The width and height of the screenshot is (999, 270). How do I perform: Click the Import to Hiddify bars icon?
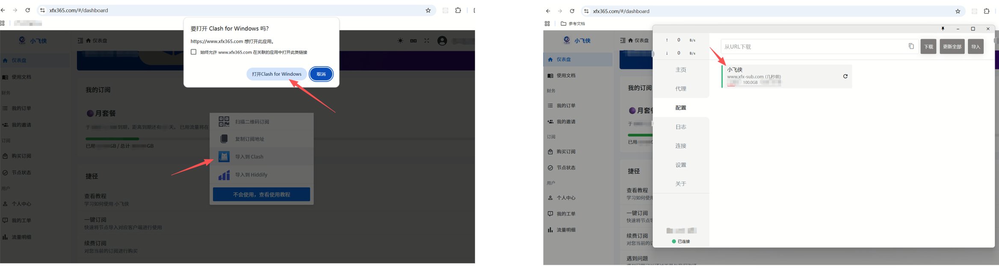click(x=224, y=175)
